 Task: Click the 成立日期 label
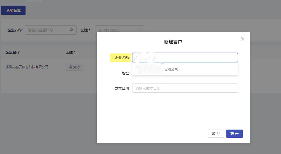tap(123, 88)
